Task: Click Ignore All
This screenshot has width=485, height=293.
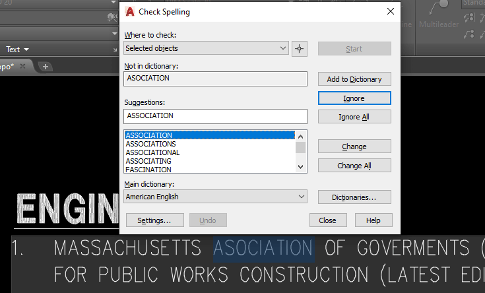Action: [354, 117]
